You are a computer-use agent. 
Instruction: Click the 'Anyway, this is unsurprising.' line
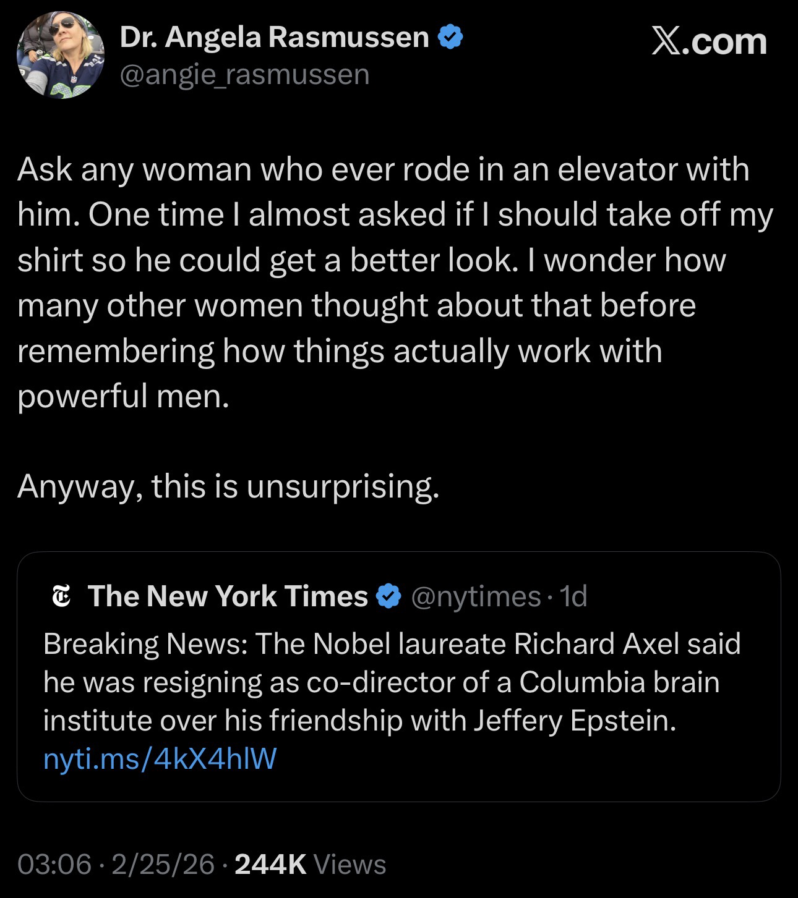[228, 486]
